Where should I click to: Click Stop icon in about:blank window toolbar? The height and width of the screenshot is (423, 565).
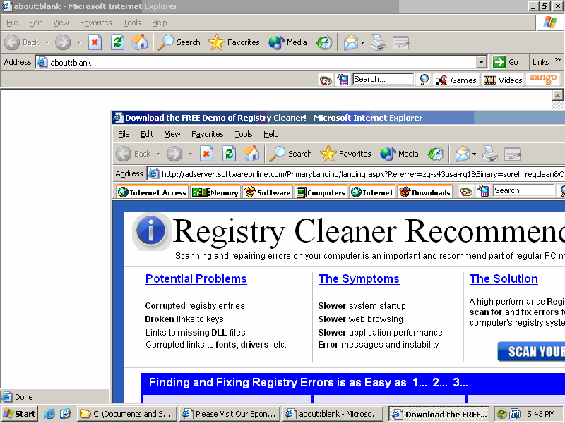pos(95,42)
